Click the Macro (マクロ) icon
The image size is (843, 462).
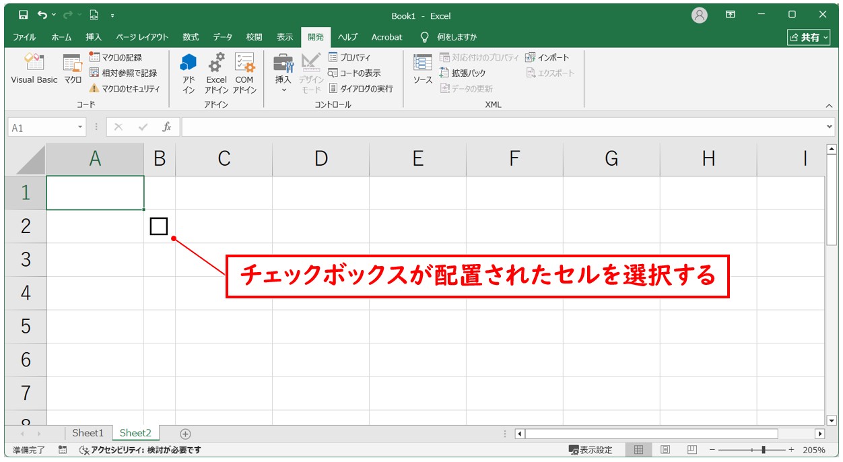(73, 69)
